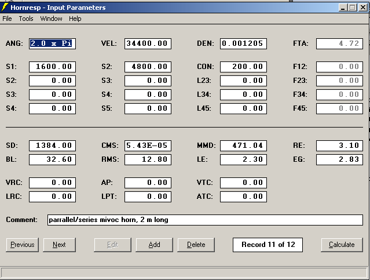Screen dimensions: 370x280
Task: Click the RE field with 3.10
Action: click(x=339, y=146)
